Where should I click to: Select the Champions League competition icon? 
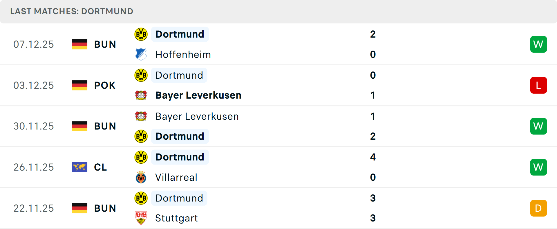(80, 167)
